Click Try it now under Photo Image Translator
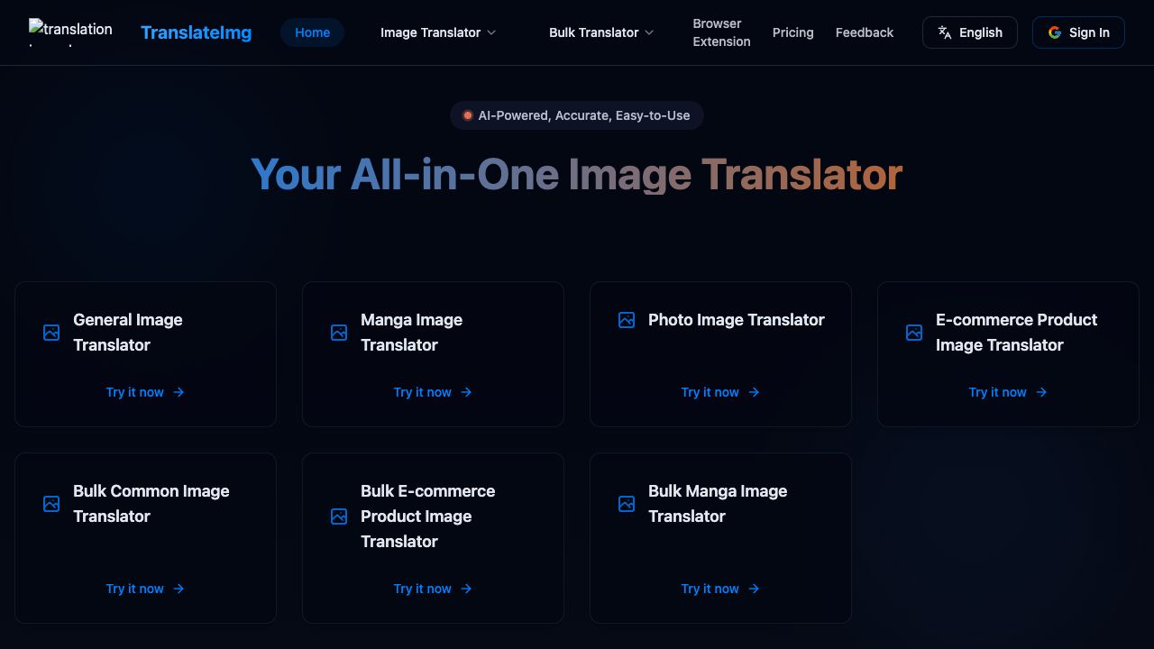This screenshot has width=1154, height=649. pyautogui.click(x=719, y=392)
